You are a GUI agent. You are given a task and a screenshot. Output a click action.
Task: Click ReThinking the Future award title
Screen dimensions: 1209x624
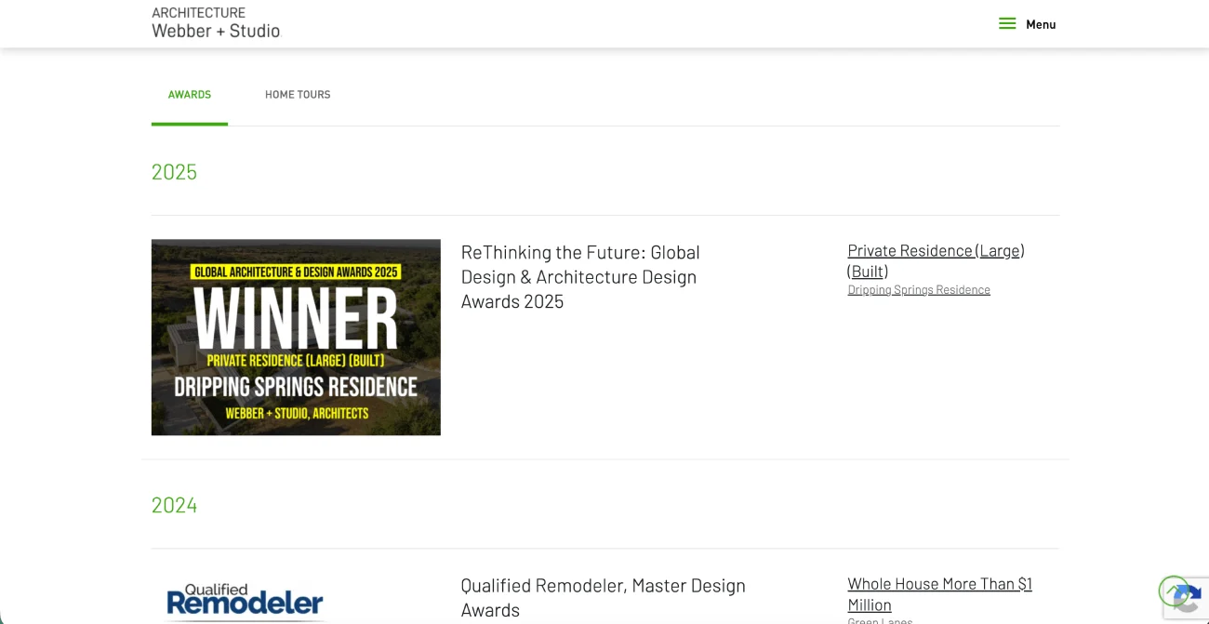(x=580, y=277)
